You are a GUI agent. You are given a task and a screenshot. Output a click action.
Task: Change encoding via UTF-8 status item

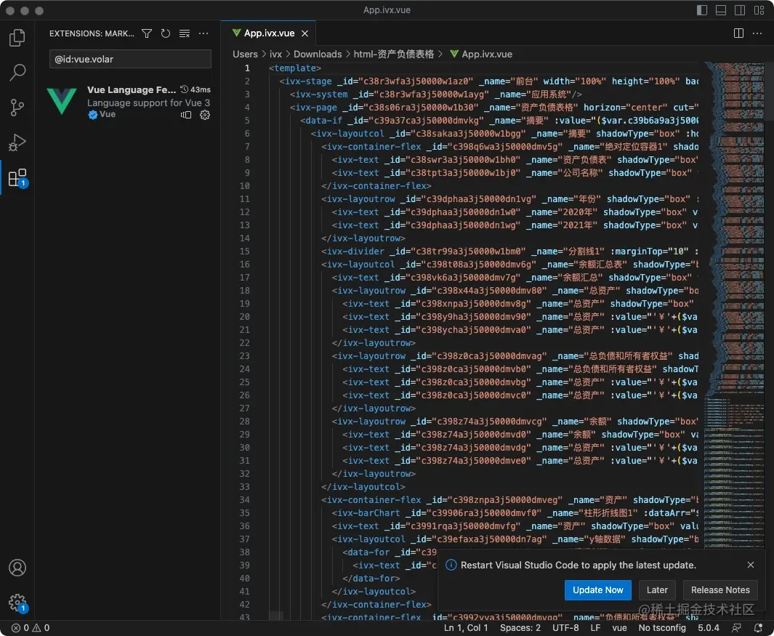(565, 628)
